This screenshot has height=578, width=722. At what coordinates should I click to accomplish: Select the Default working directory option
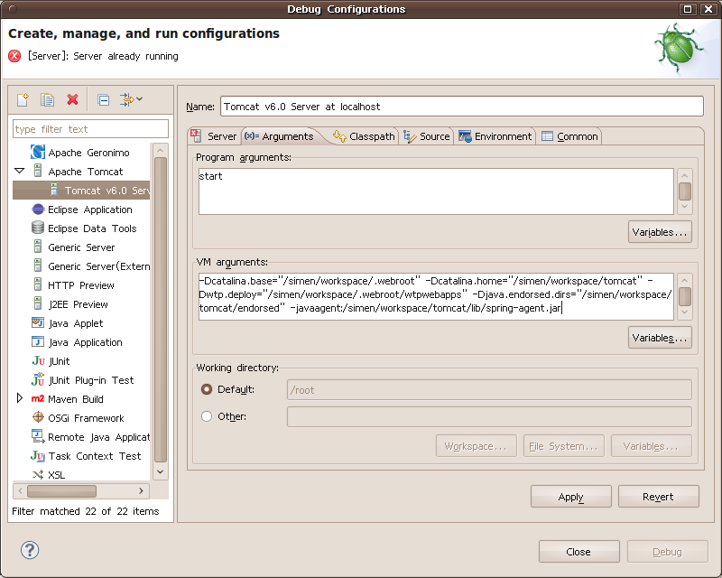206,390
